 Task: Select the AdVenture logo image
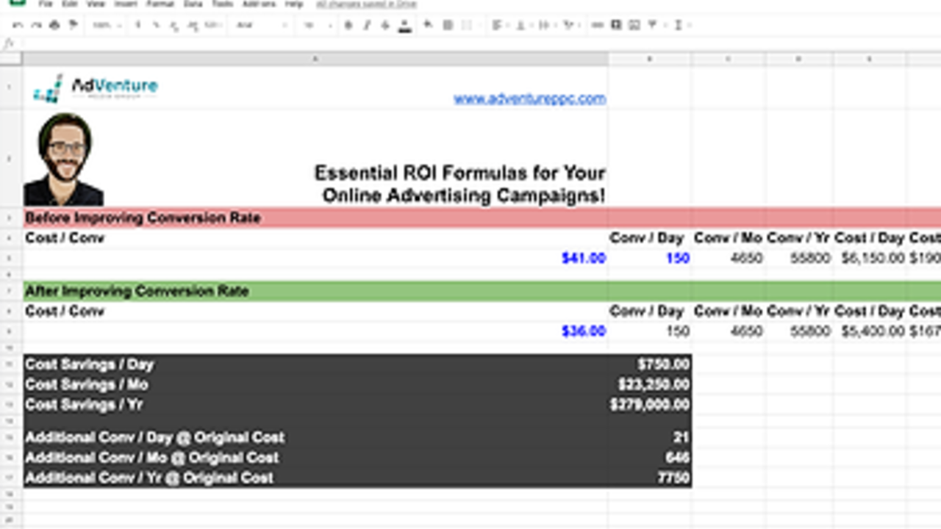(96, 88)
